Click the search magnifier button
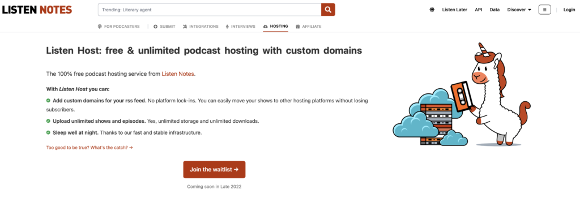580x215 pixels. click(328, 10)
